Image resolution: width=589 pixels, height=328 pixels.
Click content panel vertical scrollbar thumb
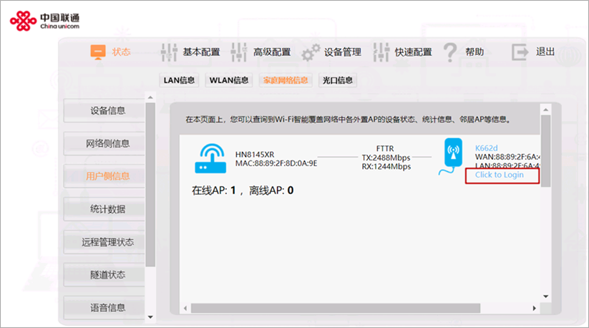coord(546,151)
